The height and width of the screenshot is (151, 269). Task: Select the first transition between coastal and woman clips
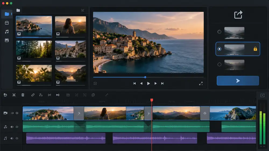click(79, 113)
